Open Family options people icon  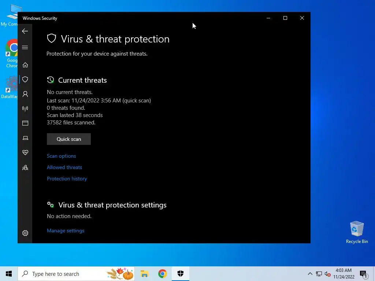pos(25,168)
